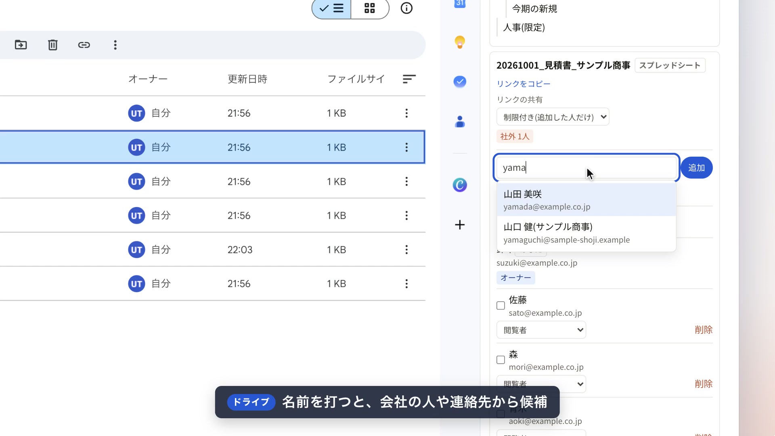
Task: Open the purple C add-on icon
Action: [460, 185]
